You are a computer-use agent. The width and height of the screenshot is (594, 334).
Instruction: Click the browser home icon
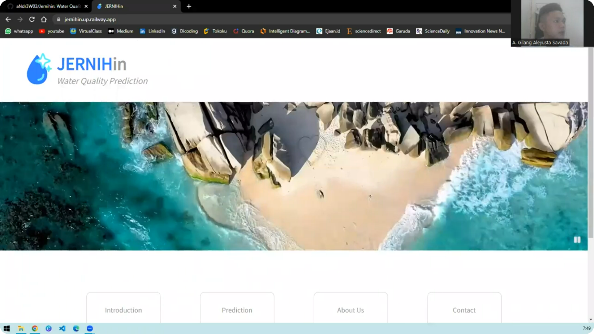44,19
